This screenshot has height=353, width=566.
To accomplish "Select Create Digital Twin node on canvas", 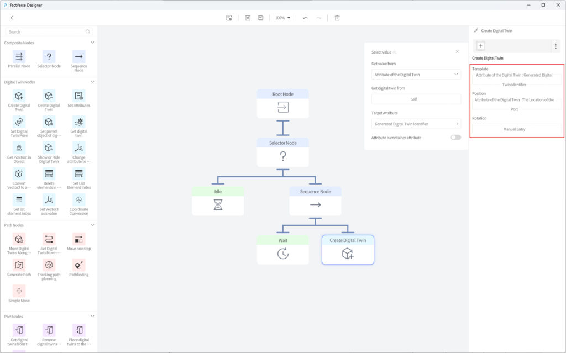I will (x=348, y=250).
